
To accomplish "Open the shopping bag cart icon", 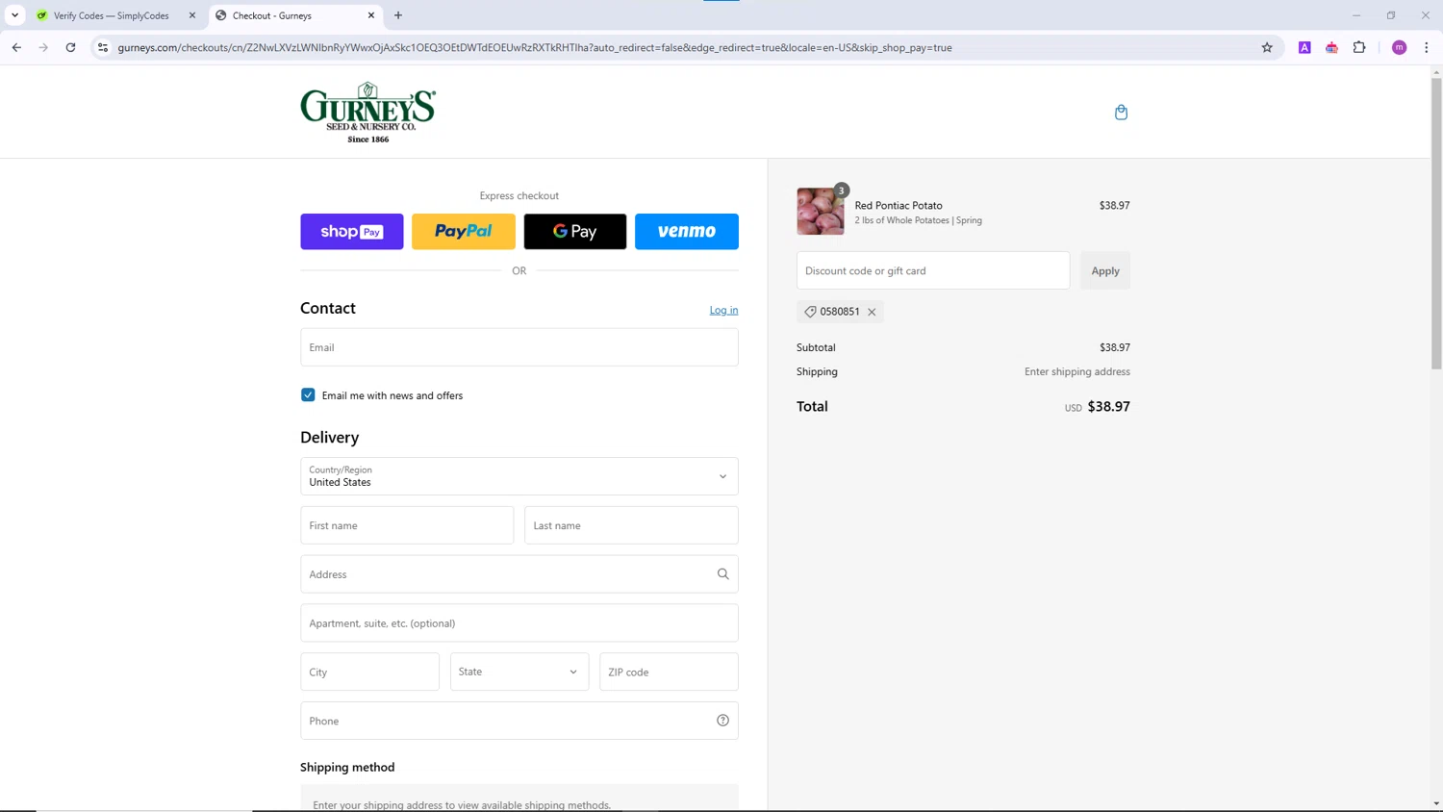I will (x=1121, y=113).
